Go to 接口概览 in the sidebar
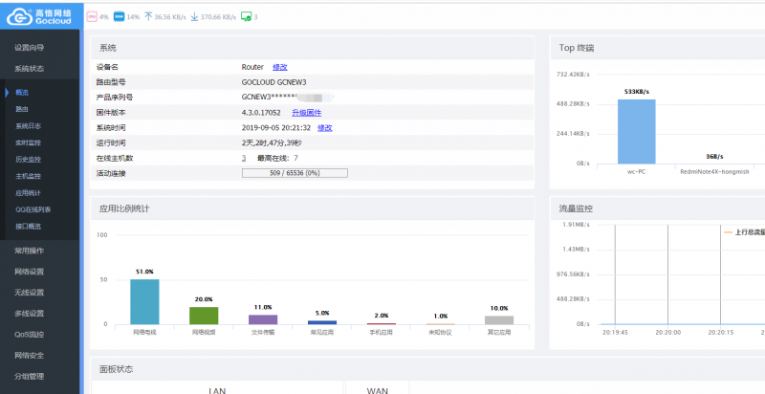The width and height of the screenshot is (765, 394). [x=29, y=227]
